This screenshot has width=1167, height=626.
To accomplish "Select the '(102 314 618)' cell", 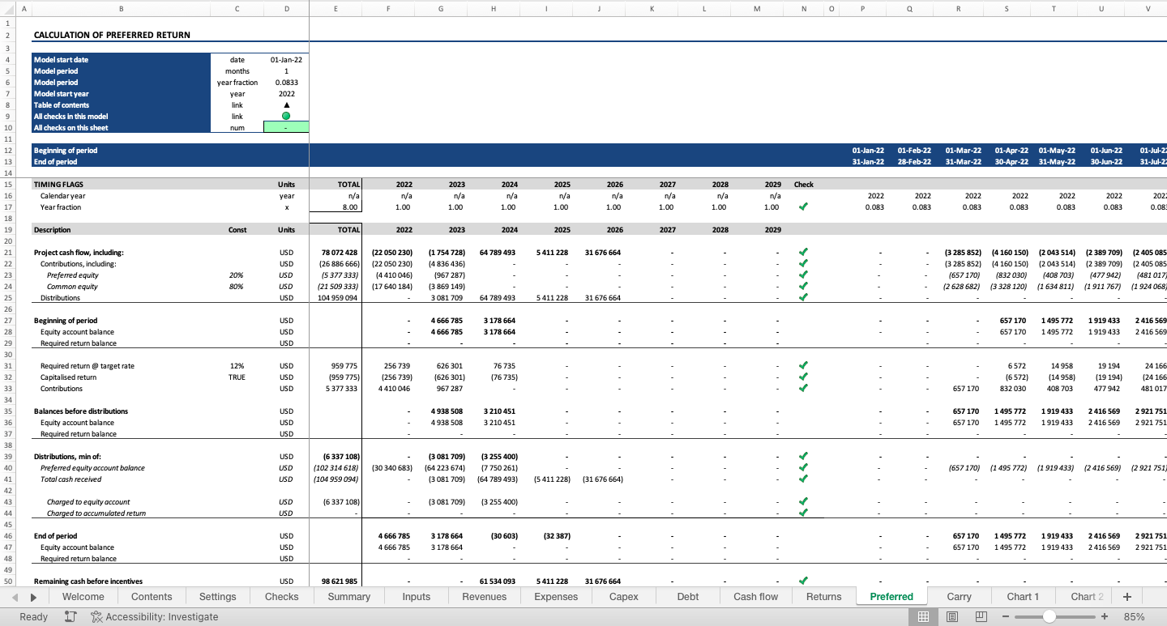I will pos(336,468).
